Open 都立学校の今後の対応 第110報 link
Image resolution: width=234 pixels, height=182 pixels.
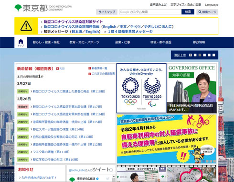pyautogui.click(x=55, y=159)
